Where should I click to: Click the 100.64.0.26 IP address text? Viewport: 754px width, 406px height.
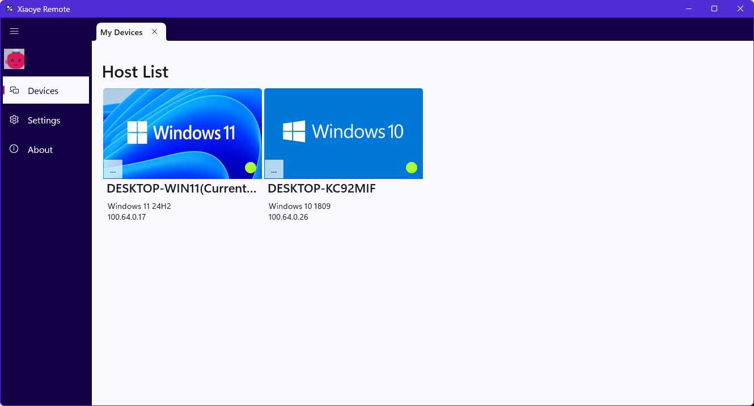point(288,217)
